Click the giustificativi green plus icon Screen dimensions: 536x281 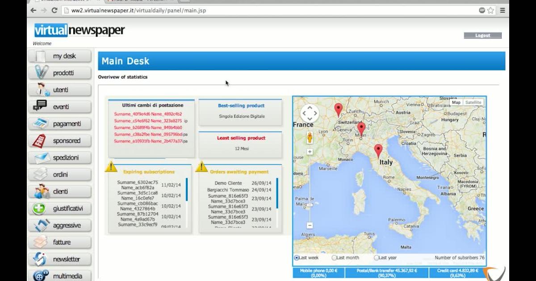click(39, 208)
